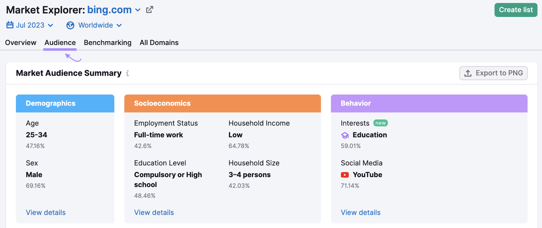
Task: Click the Male sex value
Action: [x=34, y=175]
